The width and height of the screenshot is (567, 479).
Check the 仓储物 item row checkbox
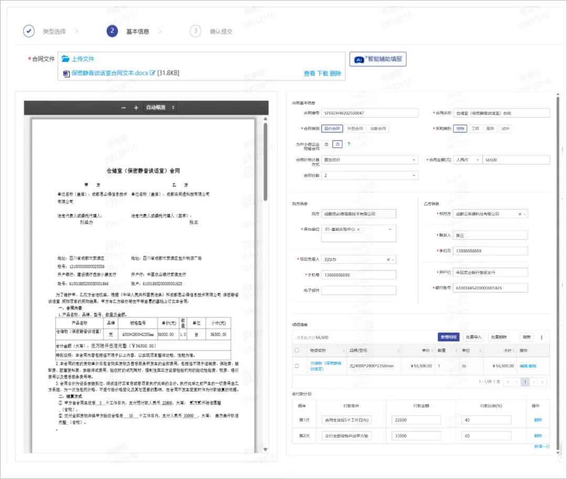pos(298,366)
